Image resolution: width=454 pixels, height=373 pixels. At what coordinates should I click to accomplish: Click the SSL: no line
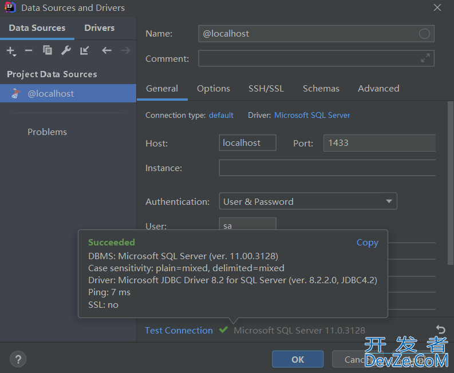103,305
